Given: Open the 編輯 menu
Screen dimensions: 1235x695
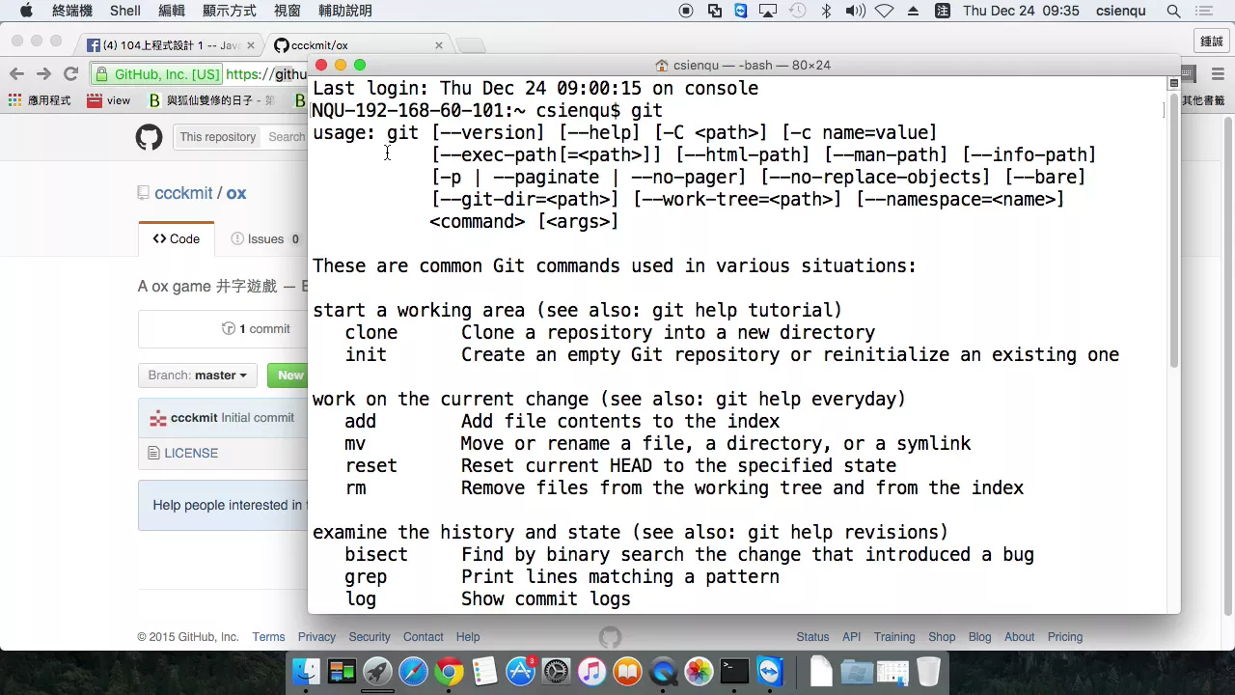Looking at the screenshot, I should point(172,11).
